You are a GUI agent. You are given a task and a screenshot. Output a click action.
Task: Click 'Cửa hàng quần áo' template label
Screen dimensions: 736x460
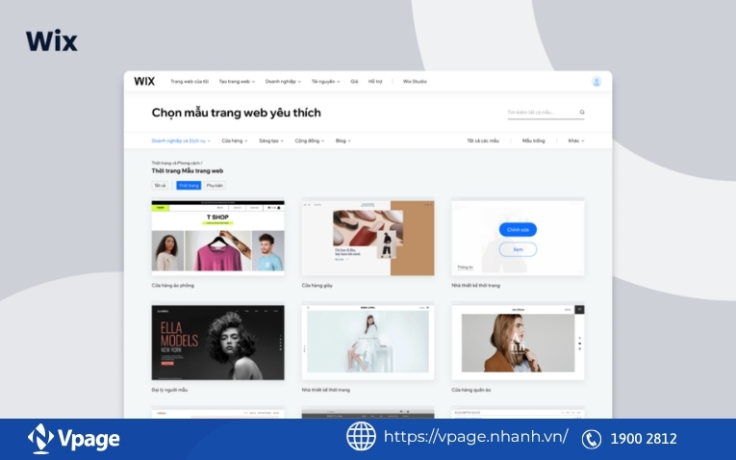click(471, 390)
